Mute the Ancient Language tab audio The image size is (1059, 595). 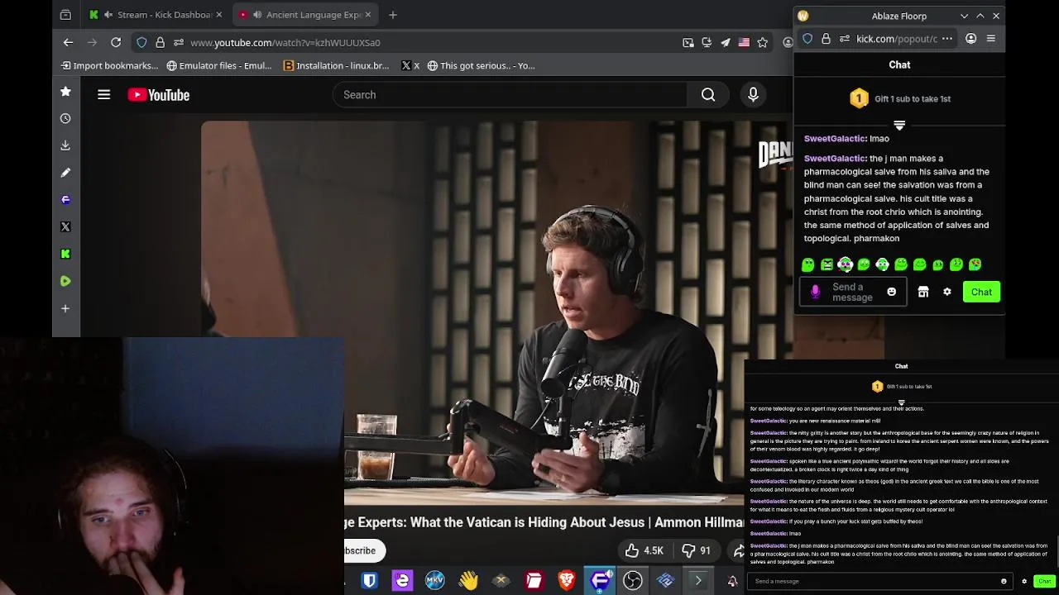257,15
